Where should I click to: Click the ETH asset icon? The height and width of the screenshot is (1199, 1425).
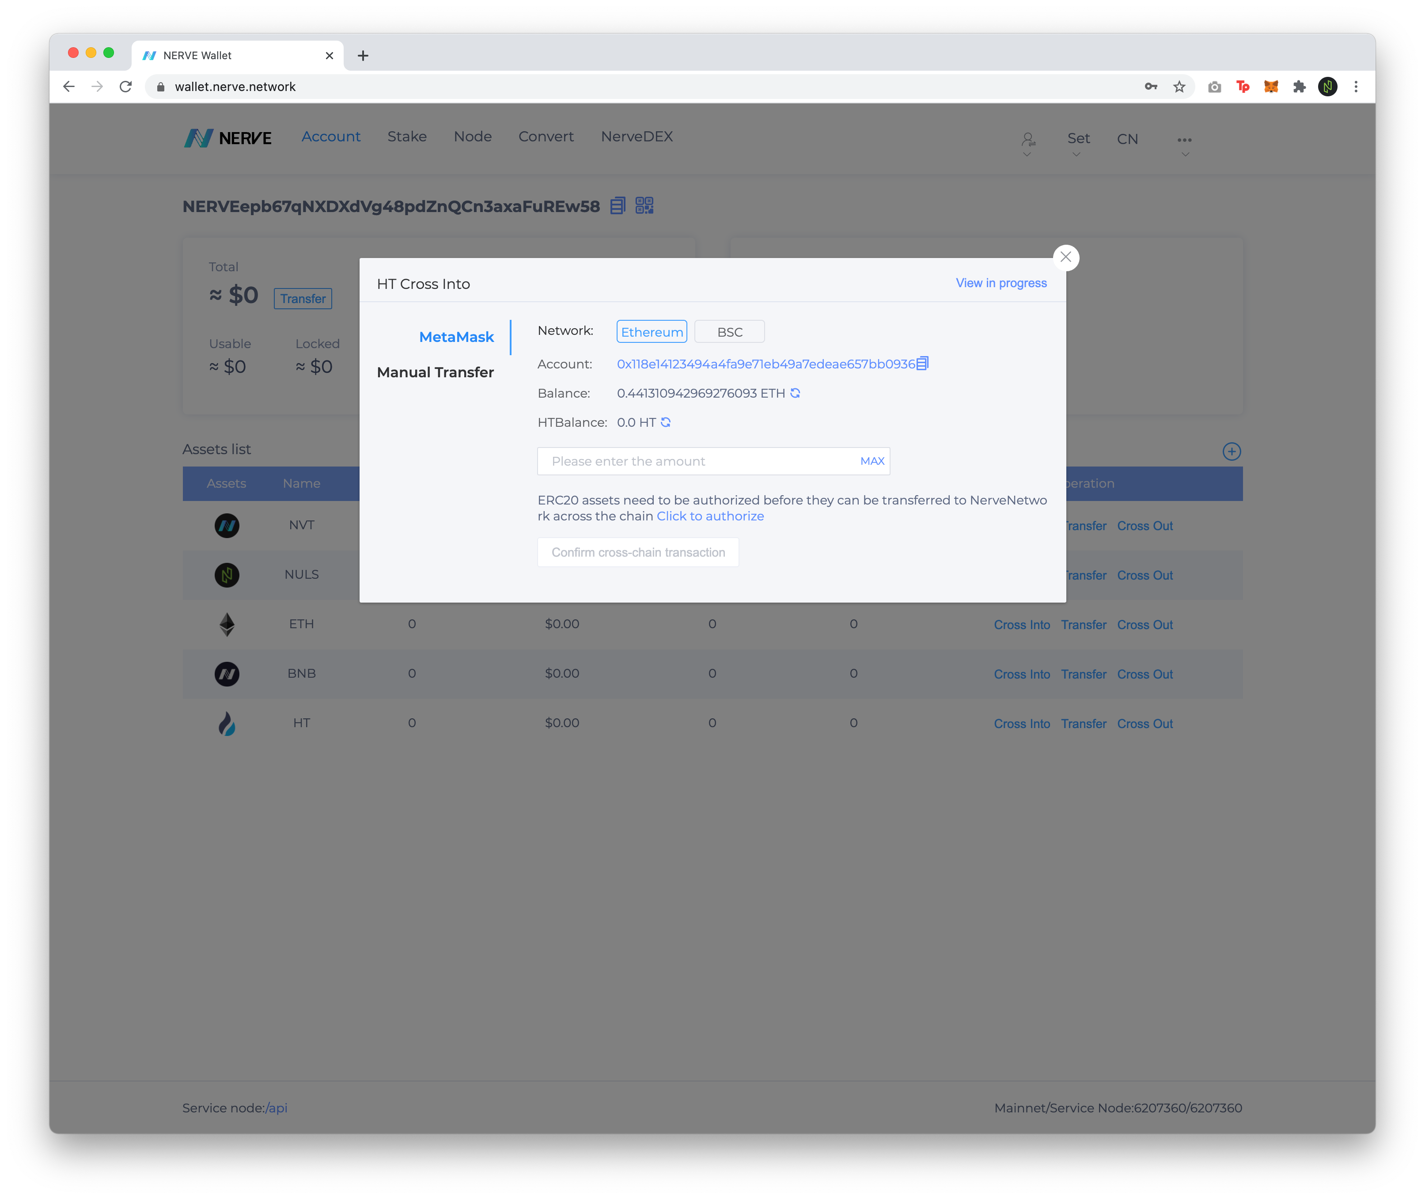click(227, 625)
